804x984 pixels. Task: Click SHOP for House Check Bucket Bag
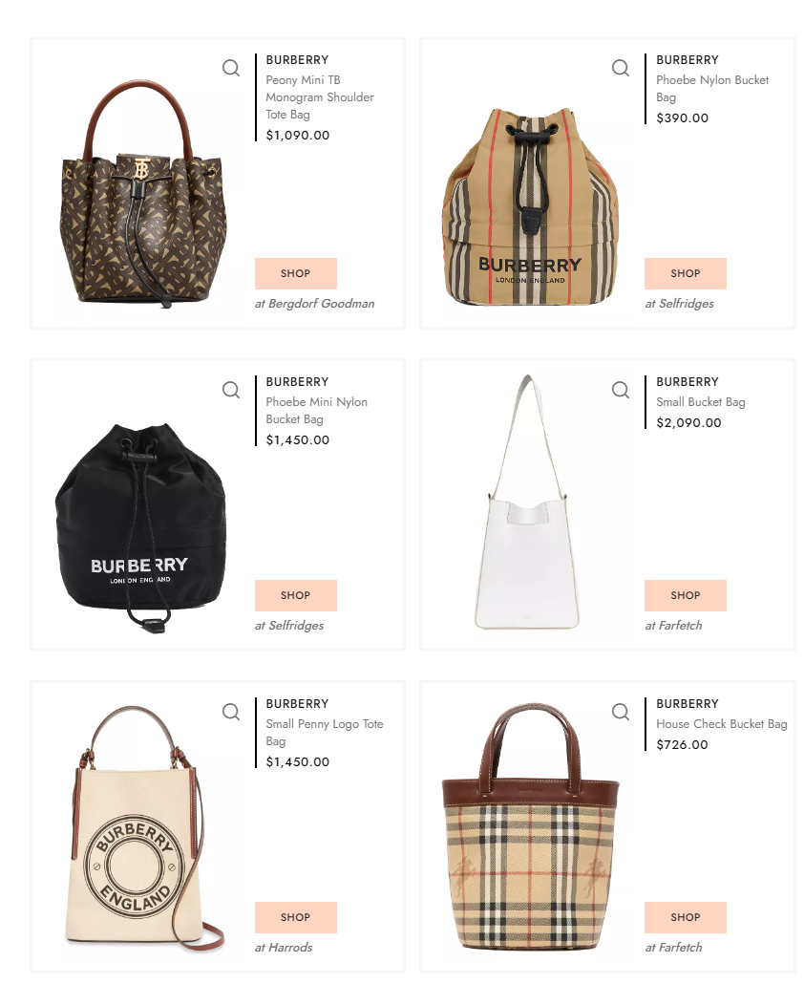pyautogui.click(x=685, y=917)
